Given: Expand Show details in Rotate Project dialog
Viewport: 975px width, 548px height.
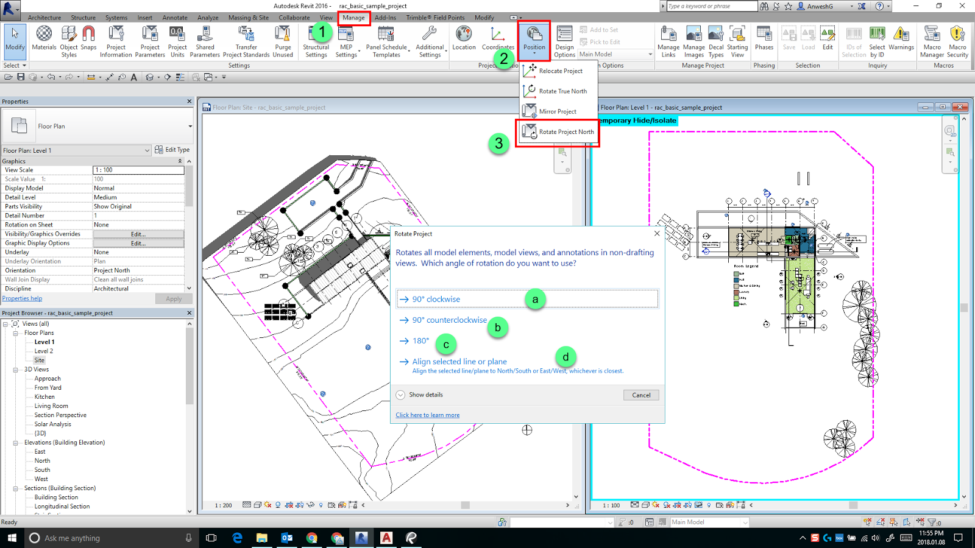Looking at the screenshot, I should (400, 395).
